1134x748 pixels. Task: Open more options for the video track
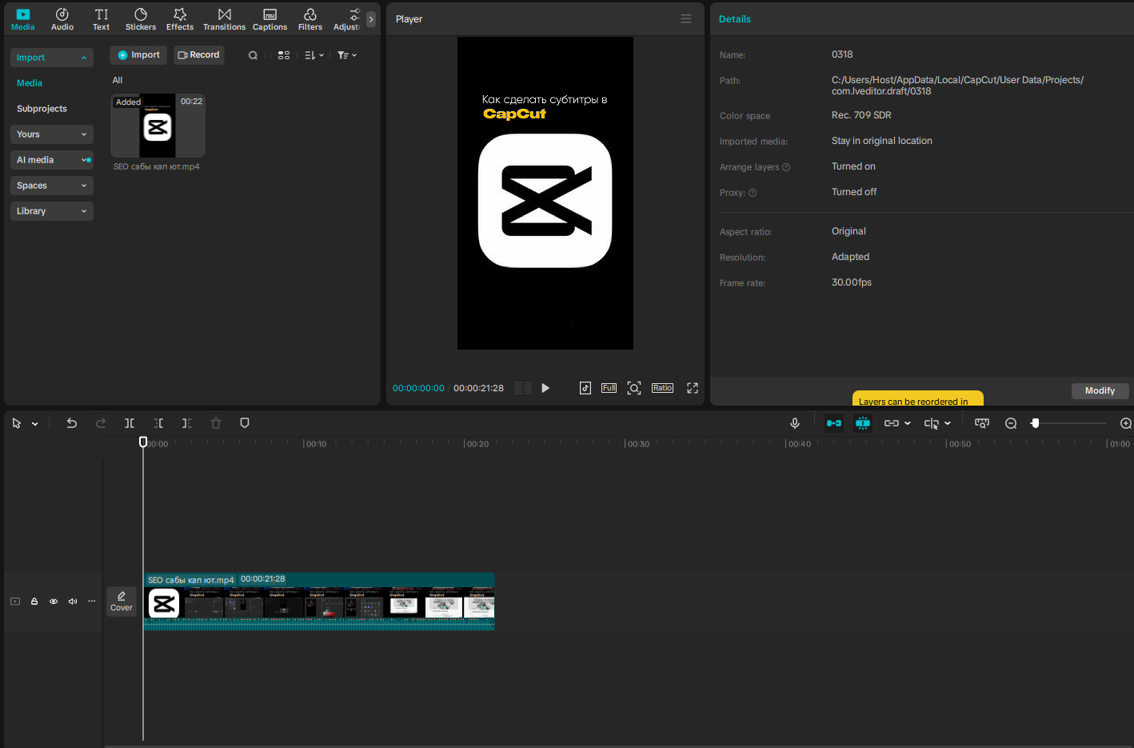tap(92, 602)
